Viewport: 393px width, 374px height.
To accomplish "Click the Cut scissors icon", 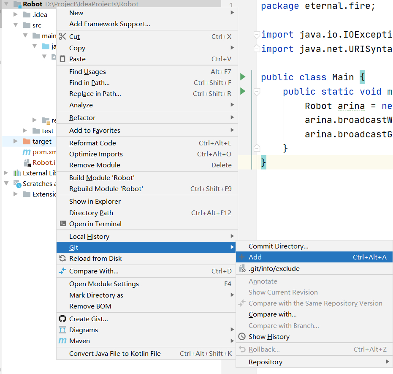I will [x=62, y=37].
